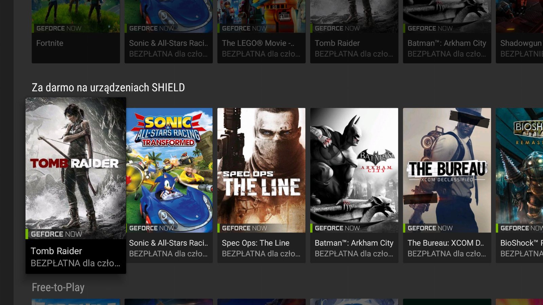The height and width of the screenshot is (305, 543).
Task: Select Sonic & All-Stars Racing card in top row
Action: click(x=169, y=32)
